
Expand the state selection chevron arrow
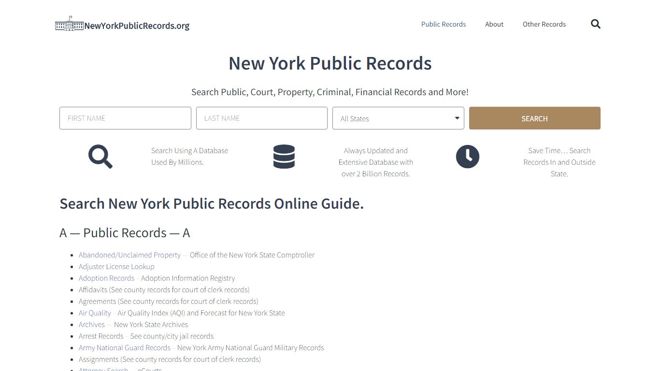(456, 118)
